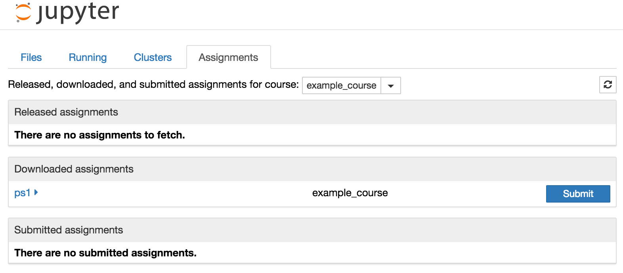The width and height of the screenshot is (623, 273).
Task: Click the orange Jupyter logo icon
Action: coord(23,12)
